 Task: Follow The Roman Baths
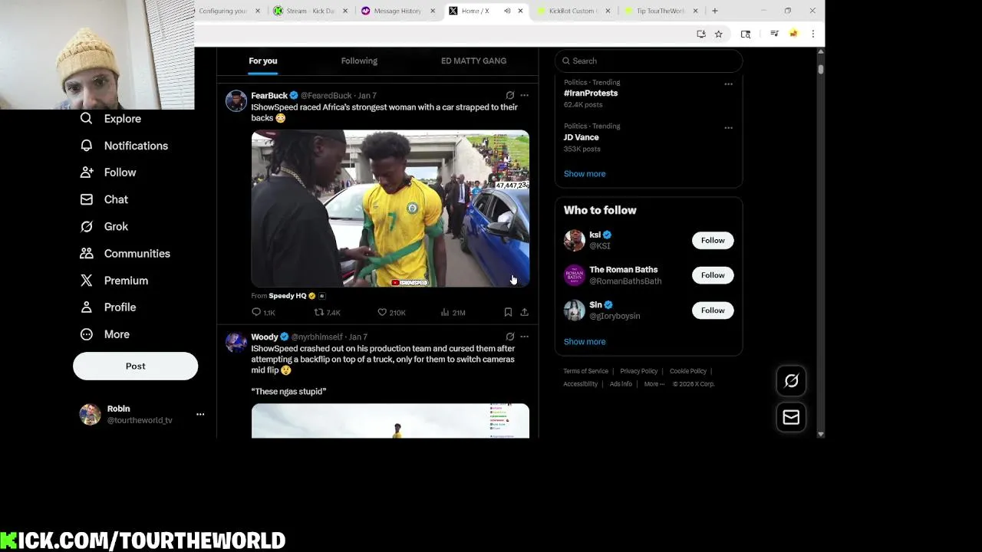712,275
